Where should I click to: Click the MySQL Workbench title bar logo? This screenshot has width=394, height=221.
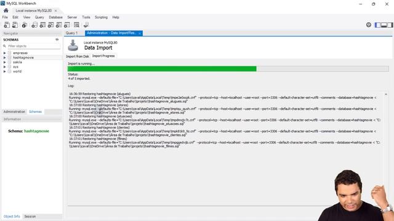coord(2,3)
